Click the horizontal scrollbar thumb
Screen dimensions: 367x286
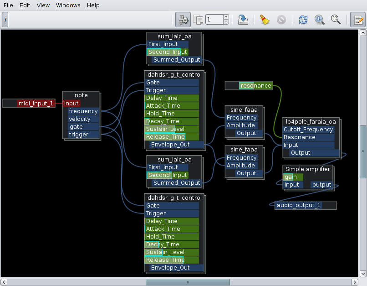tap(187, 282)
